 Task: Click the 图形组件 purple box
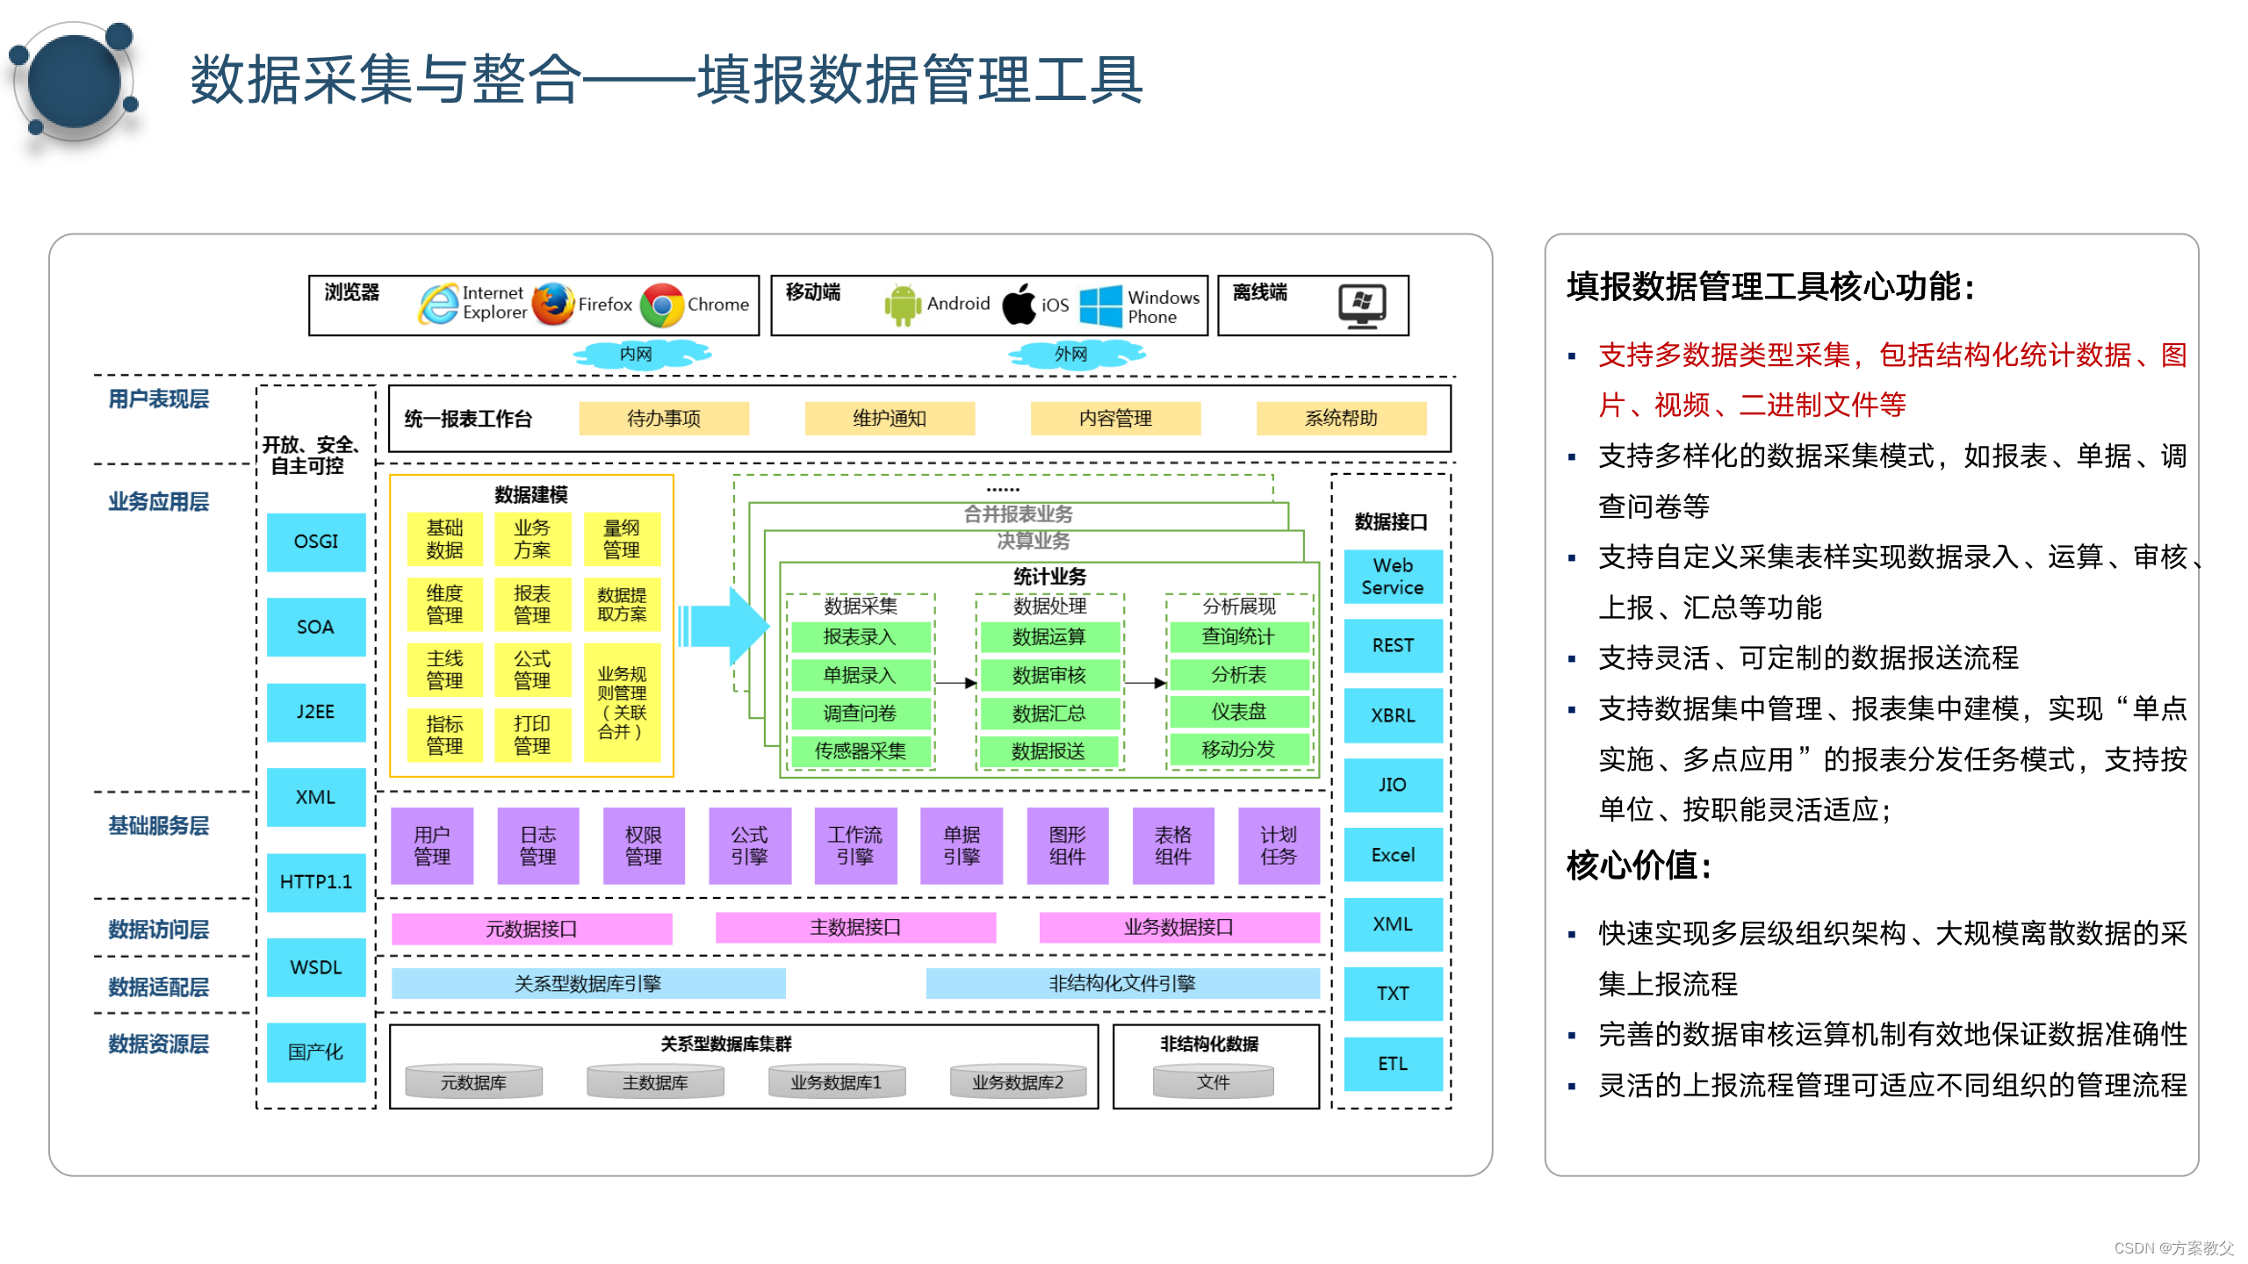(1067, 845)
